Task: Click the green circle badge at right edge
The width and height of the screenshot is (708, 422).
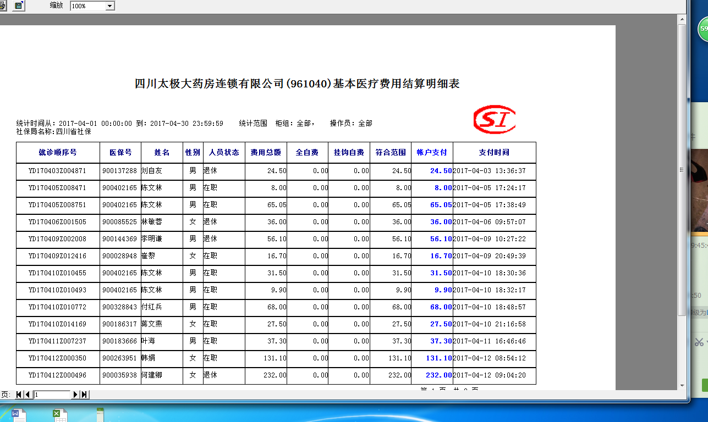Action: 703,29
